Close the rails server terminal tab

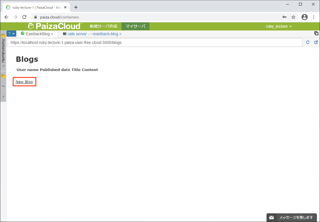click(x=120, y=34)
